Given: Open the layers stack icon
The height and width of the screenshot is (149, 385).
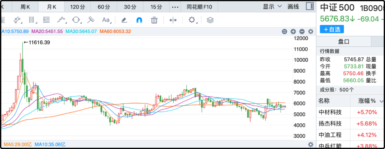Looking at the screenshot, I should pyautogui.click(x=210, y=20).
